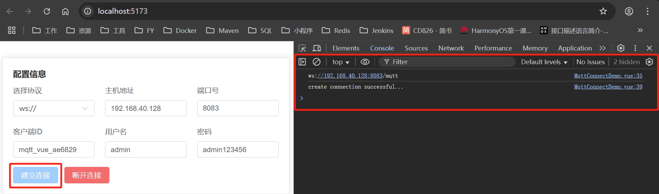The height and width of the screenshot is (194, 659).
Task: Go back using browser back arrow
Action: pos(10,11)
